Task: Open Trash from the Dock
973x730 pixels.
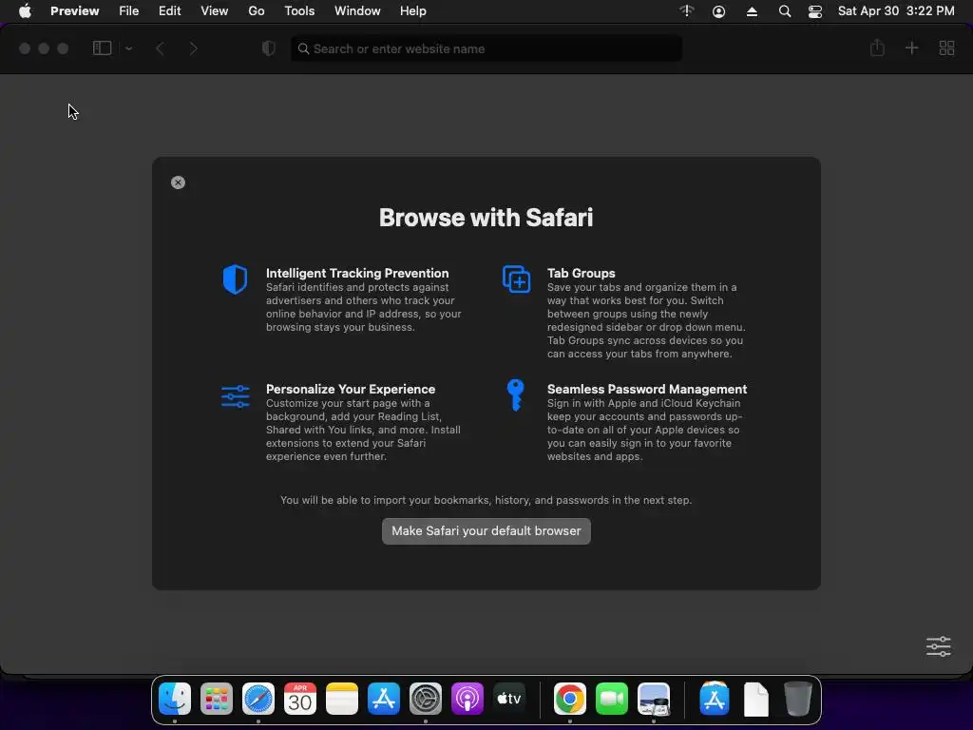Action: pos(798,699)
